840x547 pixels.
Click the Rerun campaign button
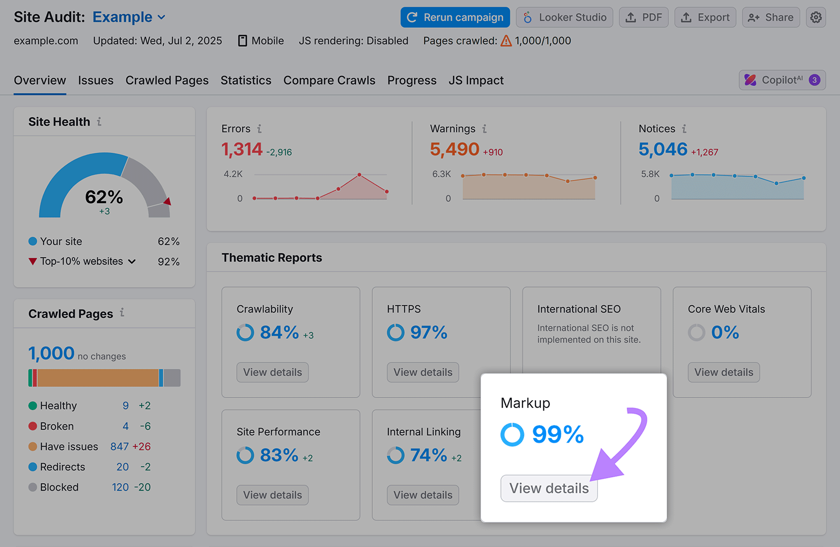point(455,17)
